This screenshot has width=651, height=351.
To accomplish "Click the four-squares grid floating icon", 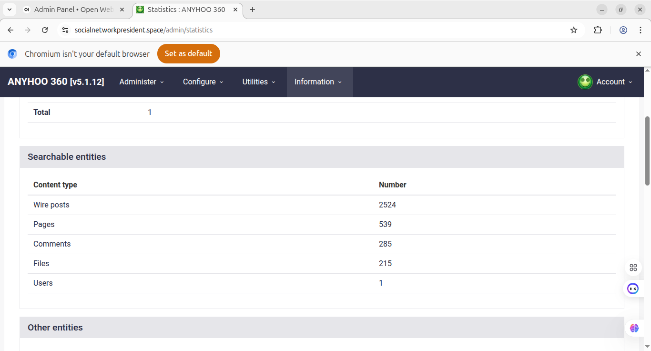I will 633,268.
